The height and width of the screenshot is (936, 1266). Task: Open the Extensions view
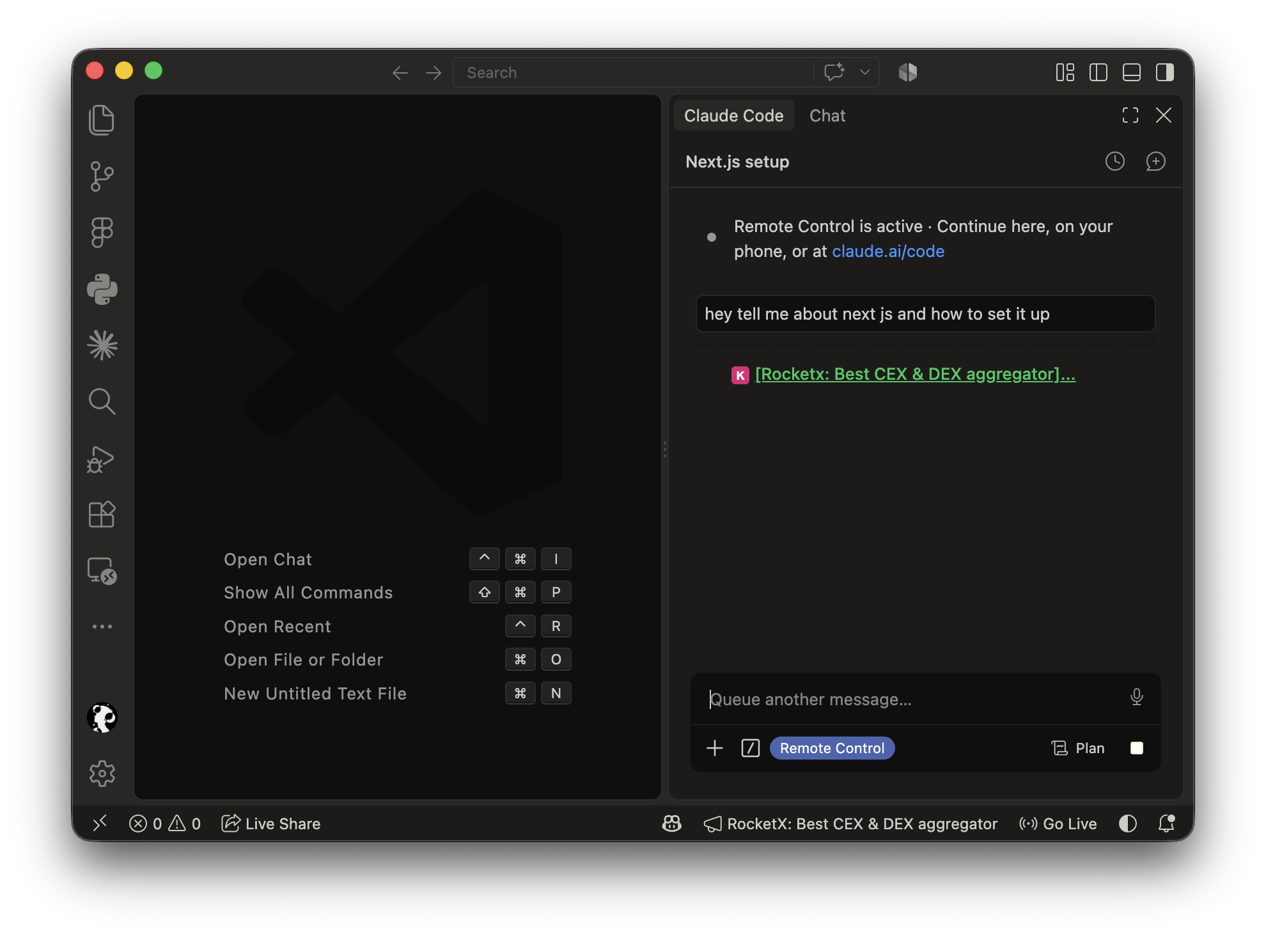102,514
